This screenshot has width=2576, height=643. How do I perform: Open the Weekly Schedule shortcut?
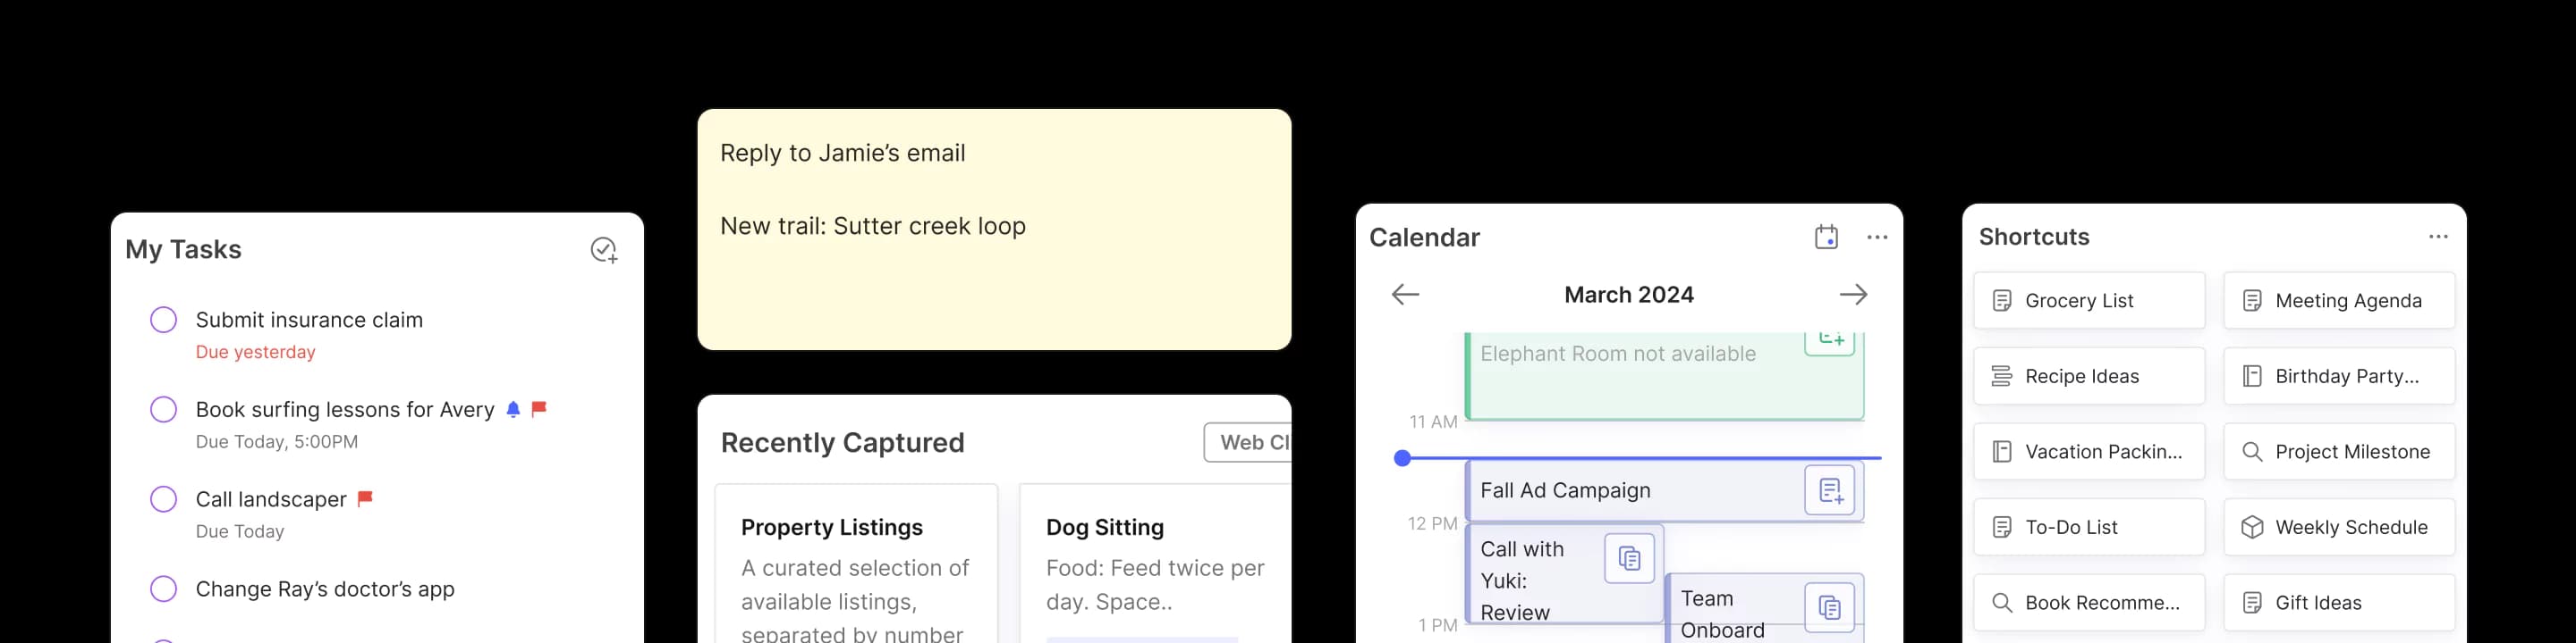pos(2338,527)
